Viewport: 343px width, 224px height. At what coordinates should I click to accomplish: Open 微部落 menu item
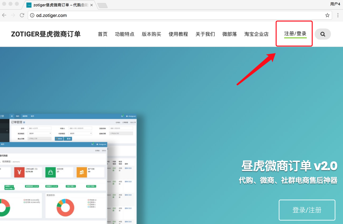pyautogui.click(x=229, y=34)
